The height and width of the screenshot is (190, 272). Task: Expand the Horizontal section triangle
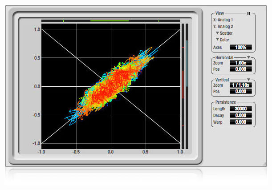(x=248, y=57)
